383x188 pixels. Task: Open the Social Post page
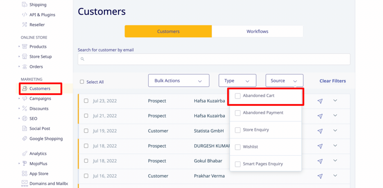[x=40, y=129]
